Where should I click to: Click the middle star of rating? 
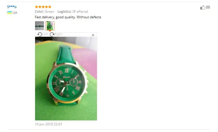tap(43, 7)
